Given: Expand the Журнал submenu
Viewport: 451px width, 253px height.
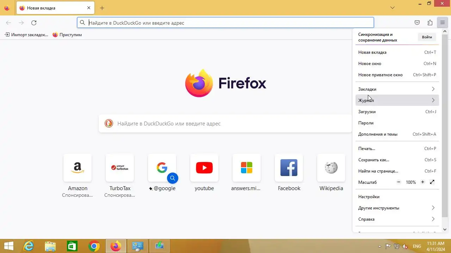Looking at the screenshot, I should tap(397, 100).
